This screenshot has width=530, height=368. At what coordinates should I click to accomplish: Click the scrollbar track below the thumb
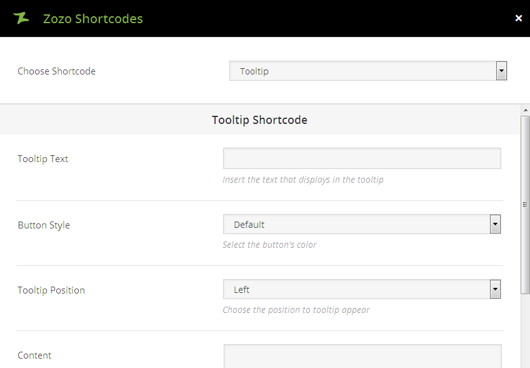[x=525, y=332]
